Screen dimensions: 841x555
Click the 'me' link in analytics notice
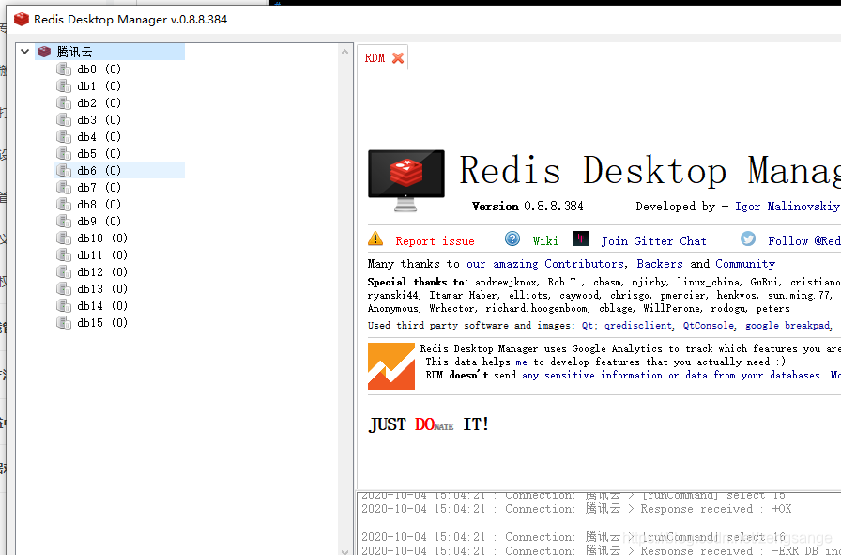pos(522,362)
